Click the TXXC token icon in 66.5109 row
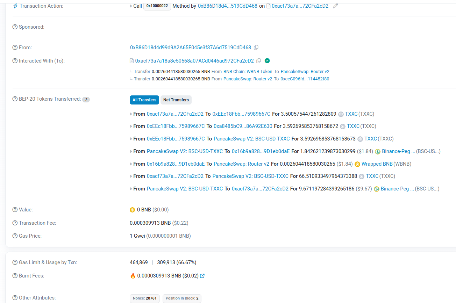The width and height of the screenshot is (456, 303). click(362, 176)
